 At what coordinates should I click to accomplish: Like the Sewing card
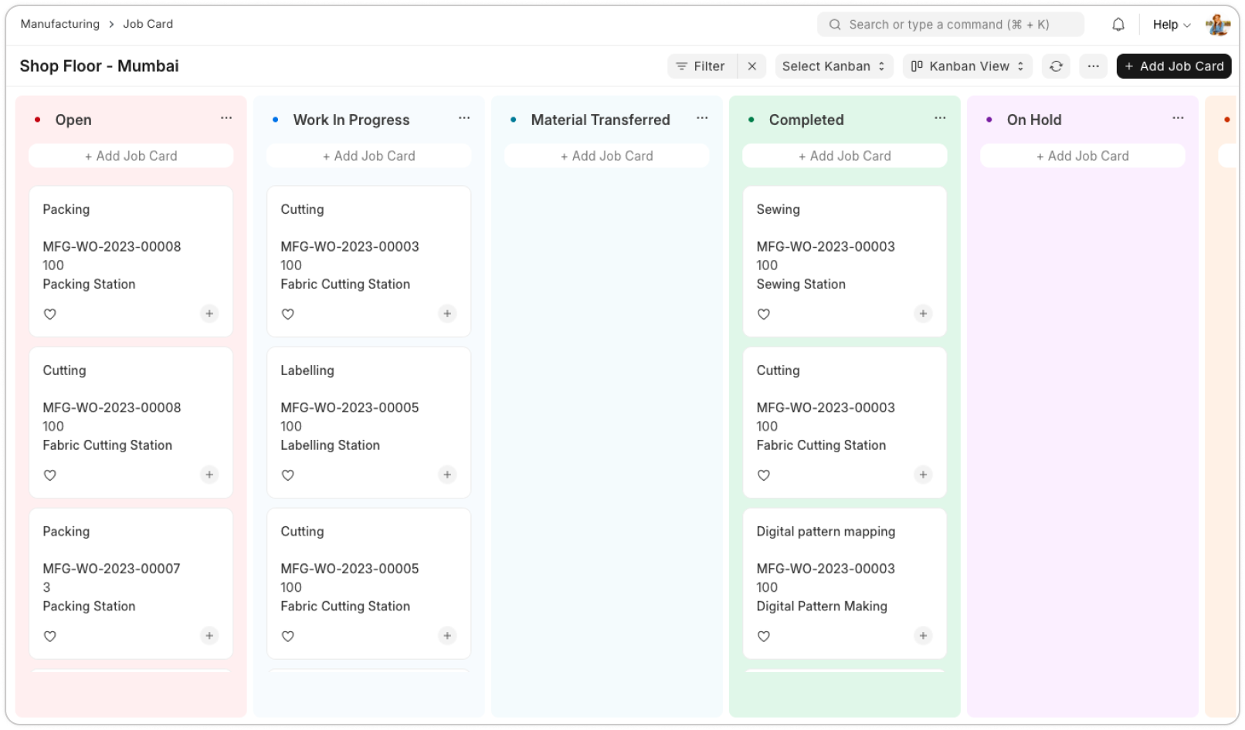click(764, 314)
